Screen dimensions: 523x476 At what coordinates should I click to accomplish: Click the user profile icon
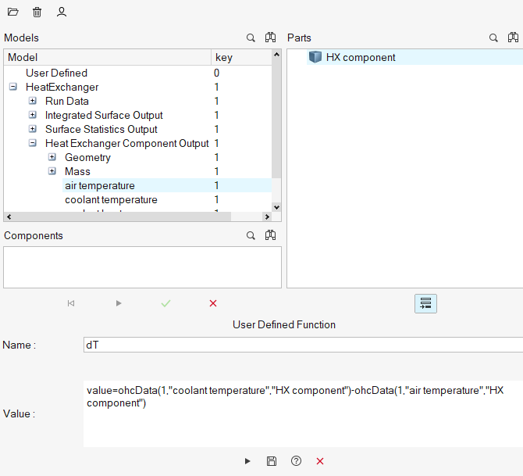pyautogui.click(x=62, y=13)
